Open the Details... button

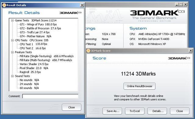(x=157, y=111)
